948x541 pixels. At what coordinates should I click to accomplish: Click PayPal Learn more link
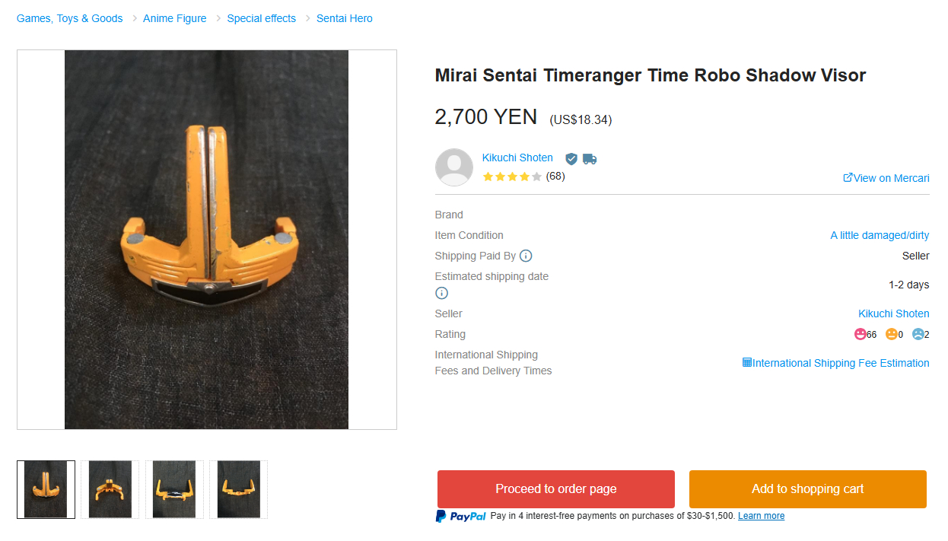tap(761, 516)
